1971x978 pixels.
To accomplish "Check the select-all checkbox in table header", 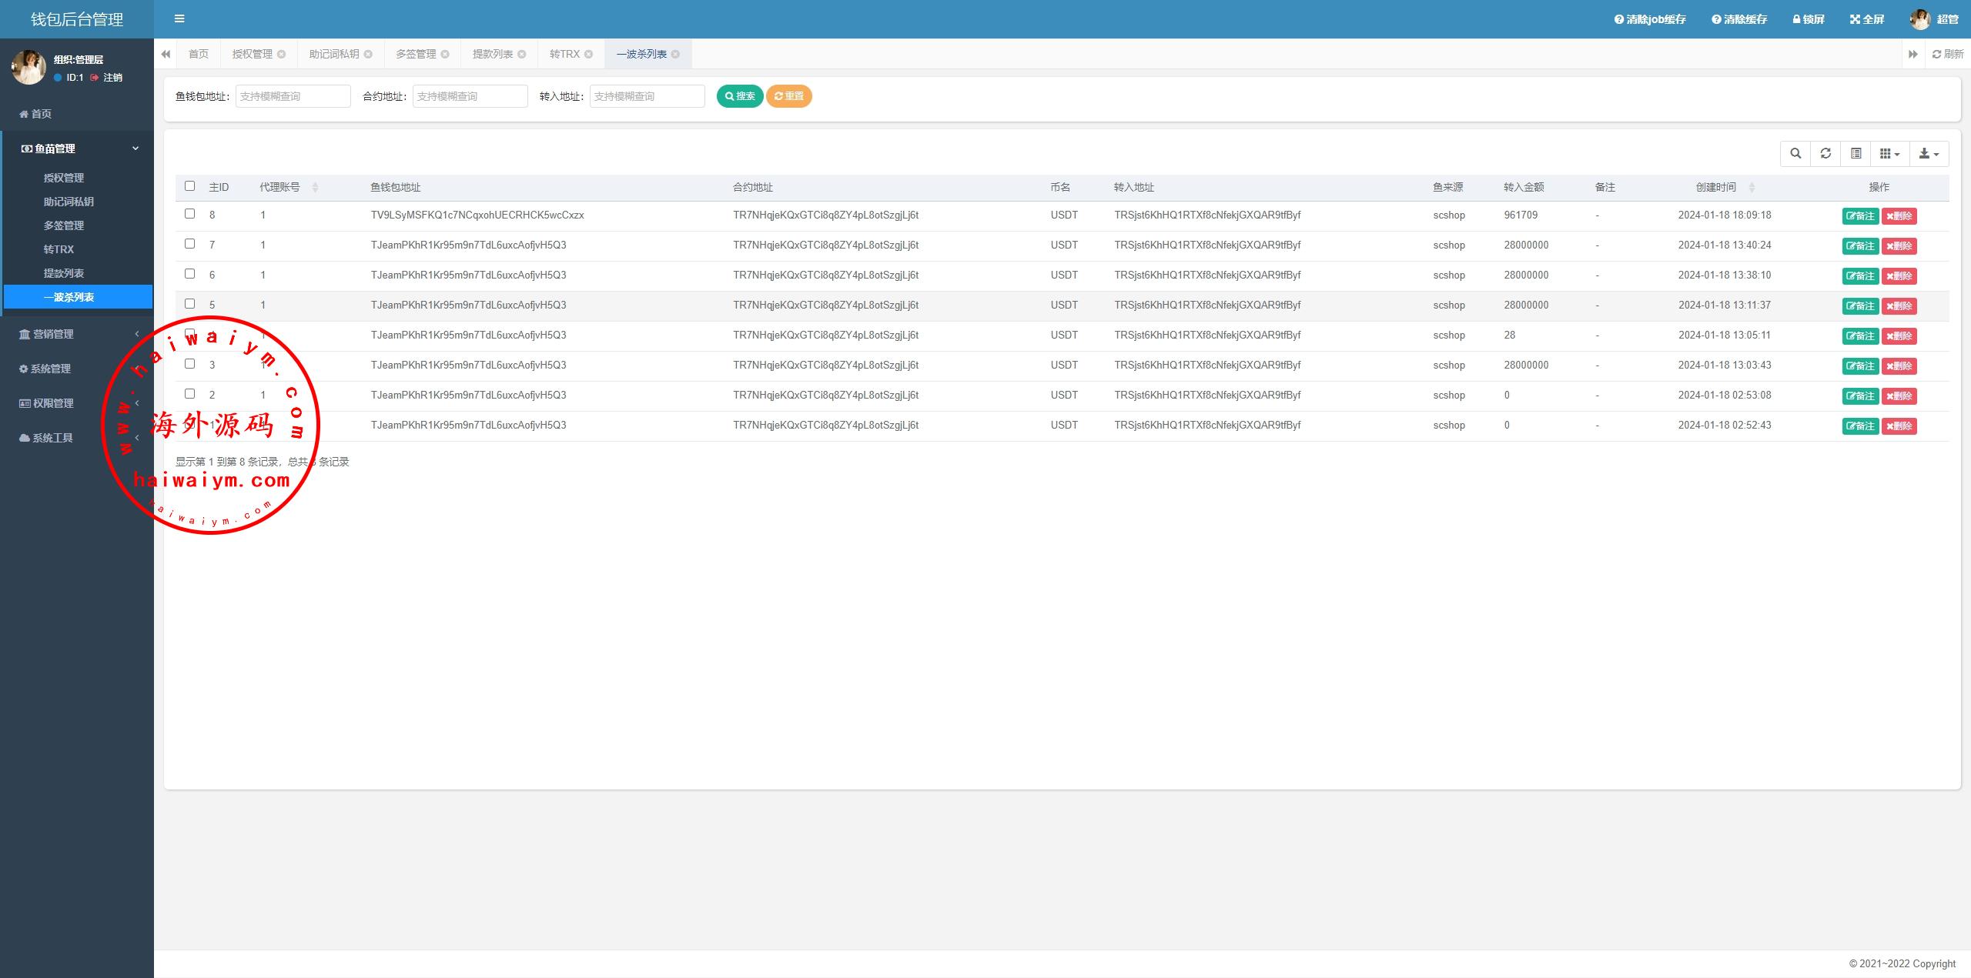I will pyautogui.click(x=190, y=186).
